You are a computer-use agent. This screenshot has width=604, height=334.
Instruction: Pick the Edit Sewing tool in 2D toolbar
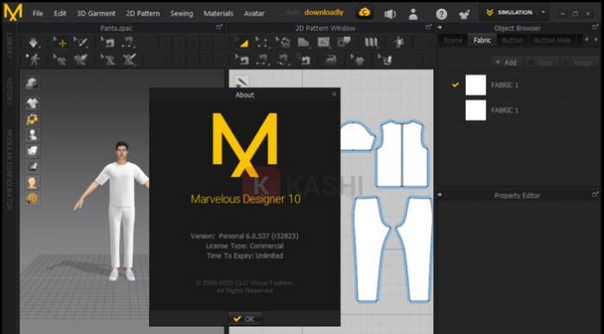click(243, 60)
